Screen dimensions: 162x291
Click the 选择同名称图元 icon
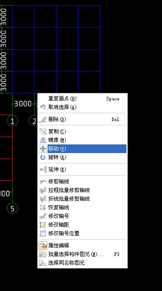tap(43, 263)
